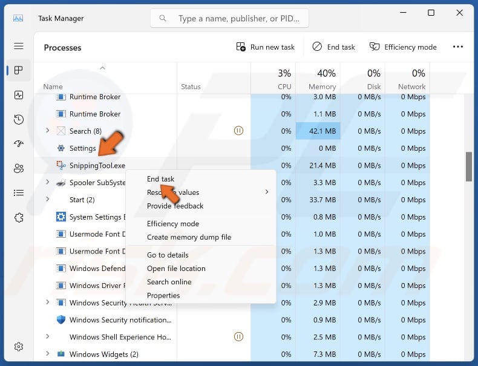
Task: Expand the Search (8) process group
Action: click(x=48, y=131)
